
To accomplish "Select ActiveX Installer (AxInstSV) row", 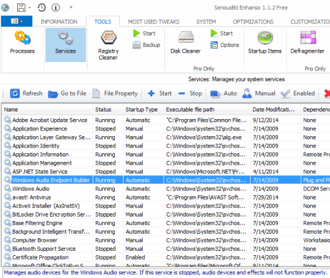I will (x=166, y=206).
